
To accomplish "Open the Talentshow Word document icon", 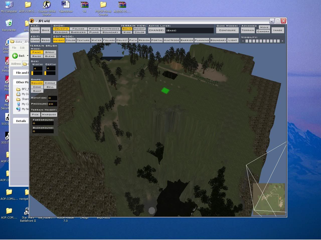I will click(x=66, y=7).
